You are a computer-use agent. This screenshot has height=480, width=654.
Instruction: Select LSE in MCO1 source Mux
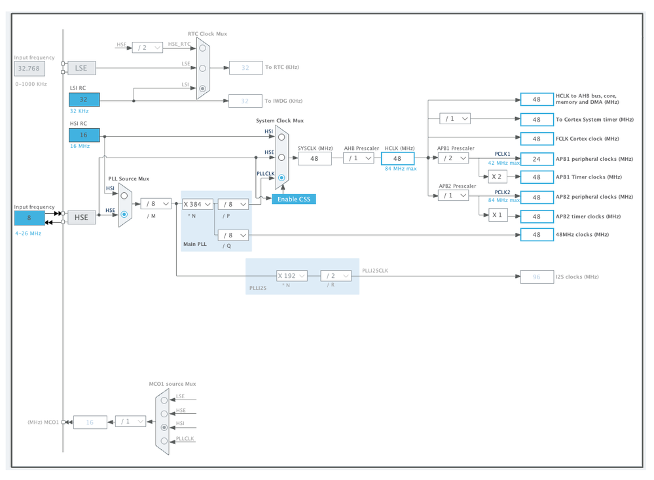164,400
